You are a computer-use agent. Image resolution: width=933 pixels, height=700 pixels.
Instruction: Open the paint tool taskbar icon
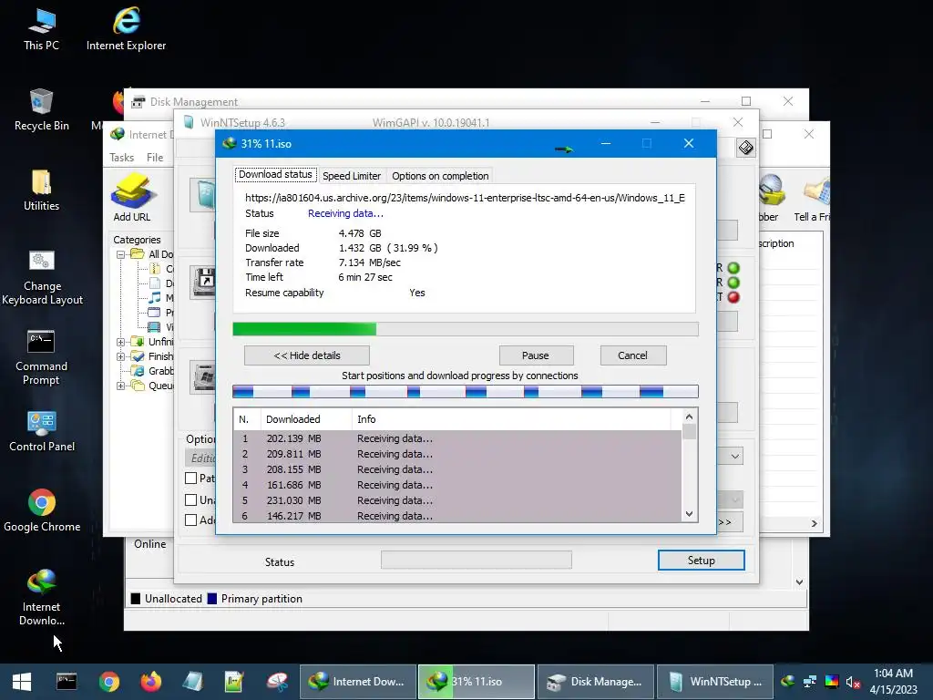(277, 682)
